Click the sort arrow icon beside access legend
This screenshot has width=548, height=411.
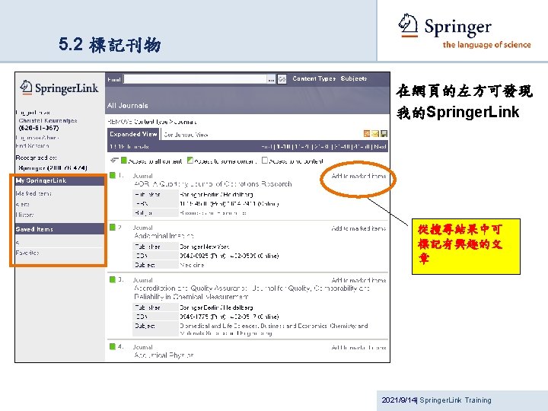click(114, 161)
